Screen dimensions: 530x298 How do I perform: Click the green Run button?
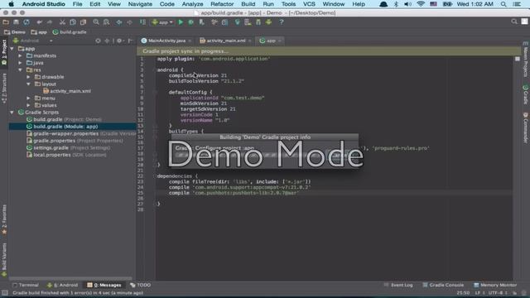click(181, 22)
